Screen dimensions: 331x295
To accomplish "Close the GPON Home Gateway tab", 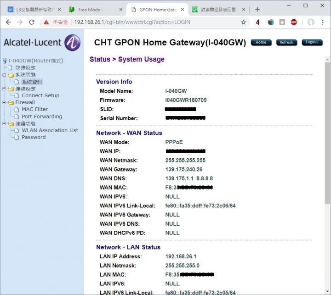I will point(183,10).
